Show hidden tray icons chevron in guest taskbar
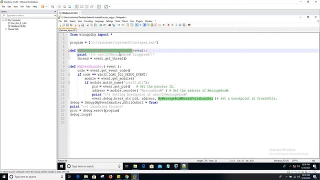320x180 pixels. pos(290,166)
